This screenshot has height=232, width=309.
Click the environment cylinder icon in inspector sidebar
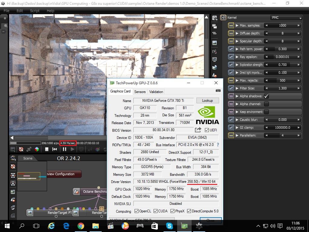[x=215, y=67]
